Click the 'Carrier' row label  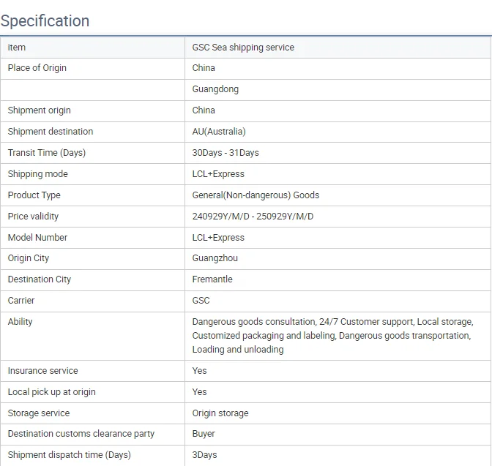point(21,301)
